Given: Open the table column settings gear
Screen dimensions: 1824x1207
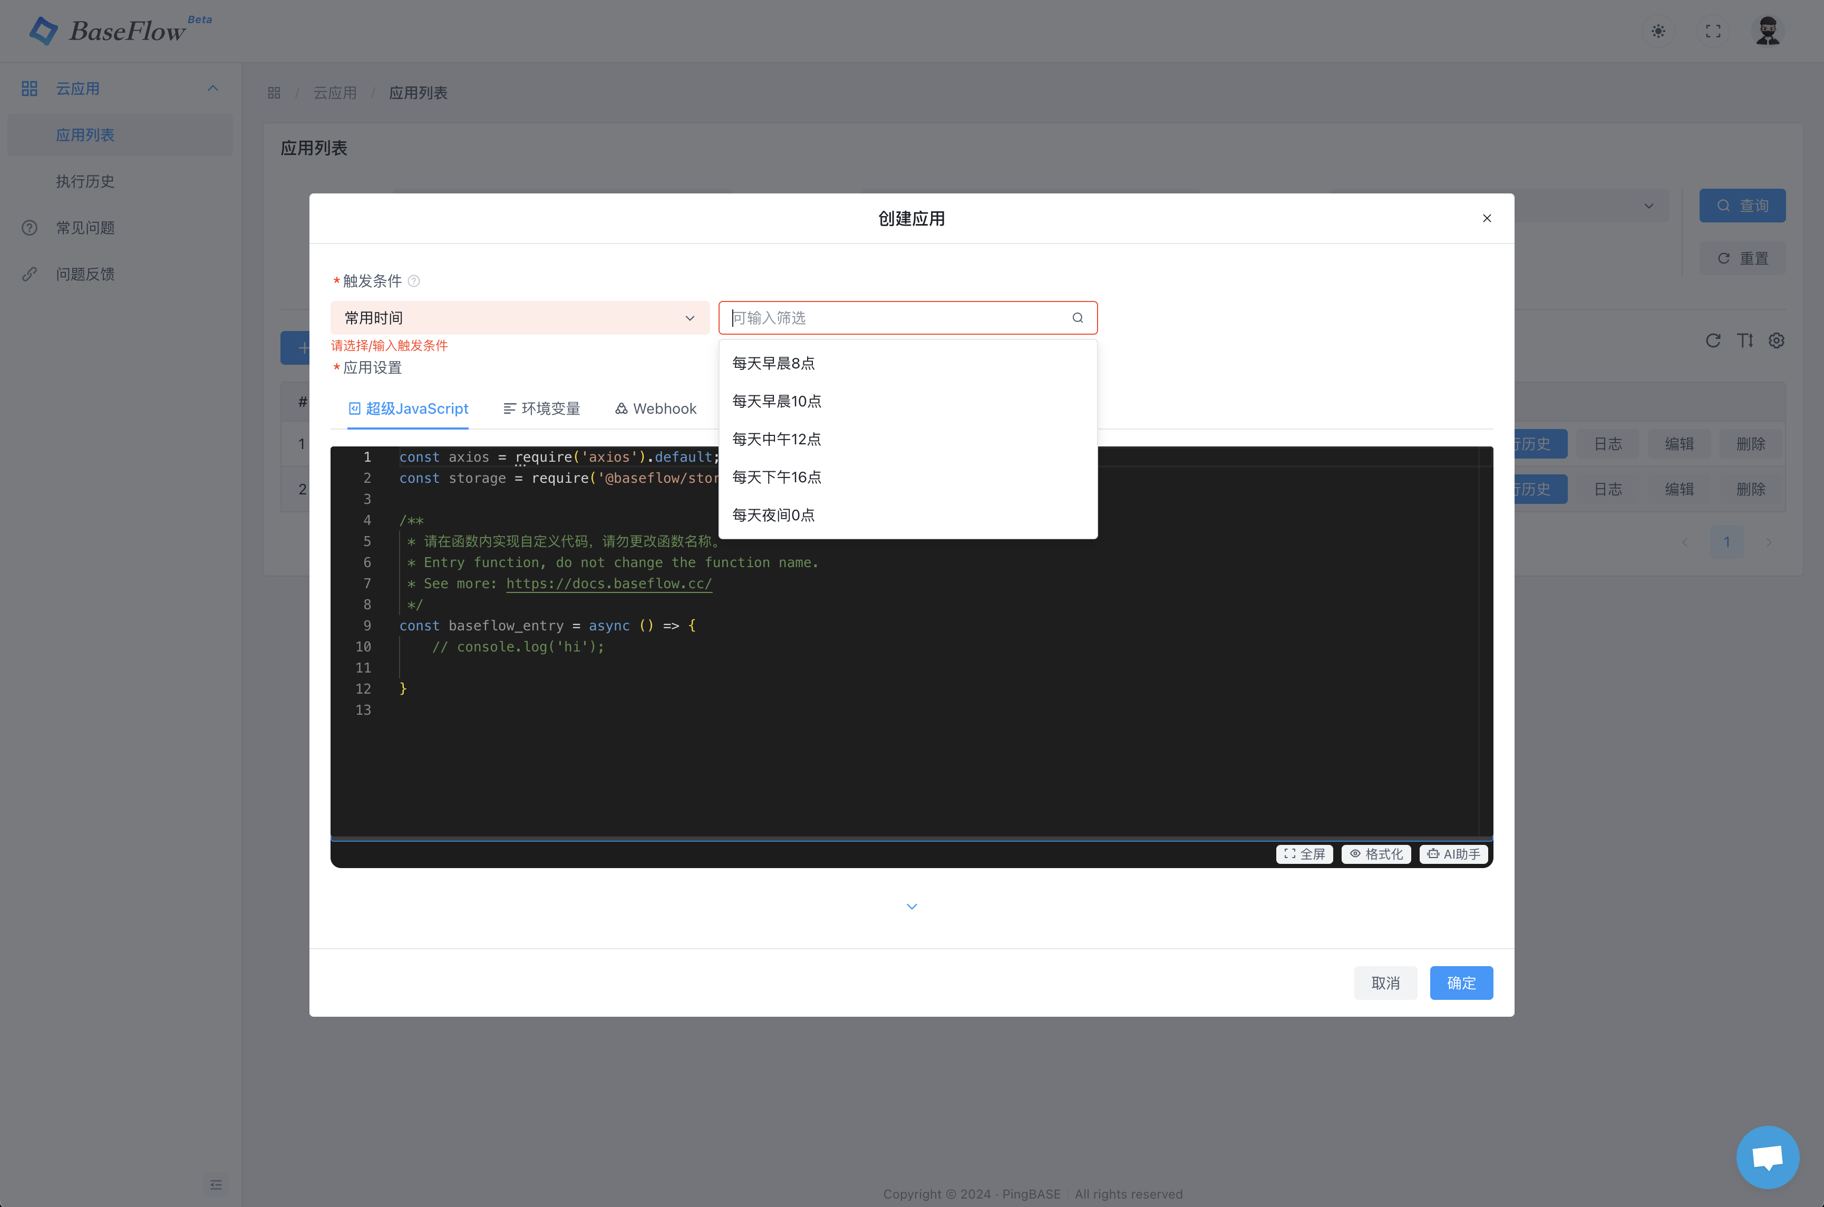Looking at the screenshot, I should click(x=1776, y=340).
